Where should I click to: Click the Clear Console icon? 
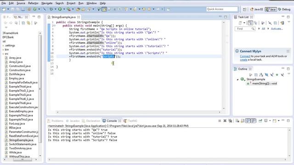pos(237,121)
